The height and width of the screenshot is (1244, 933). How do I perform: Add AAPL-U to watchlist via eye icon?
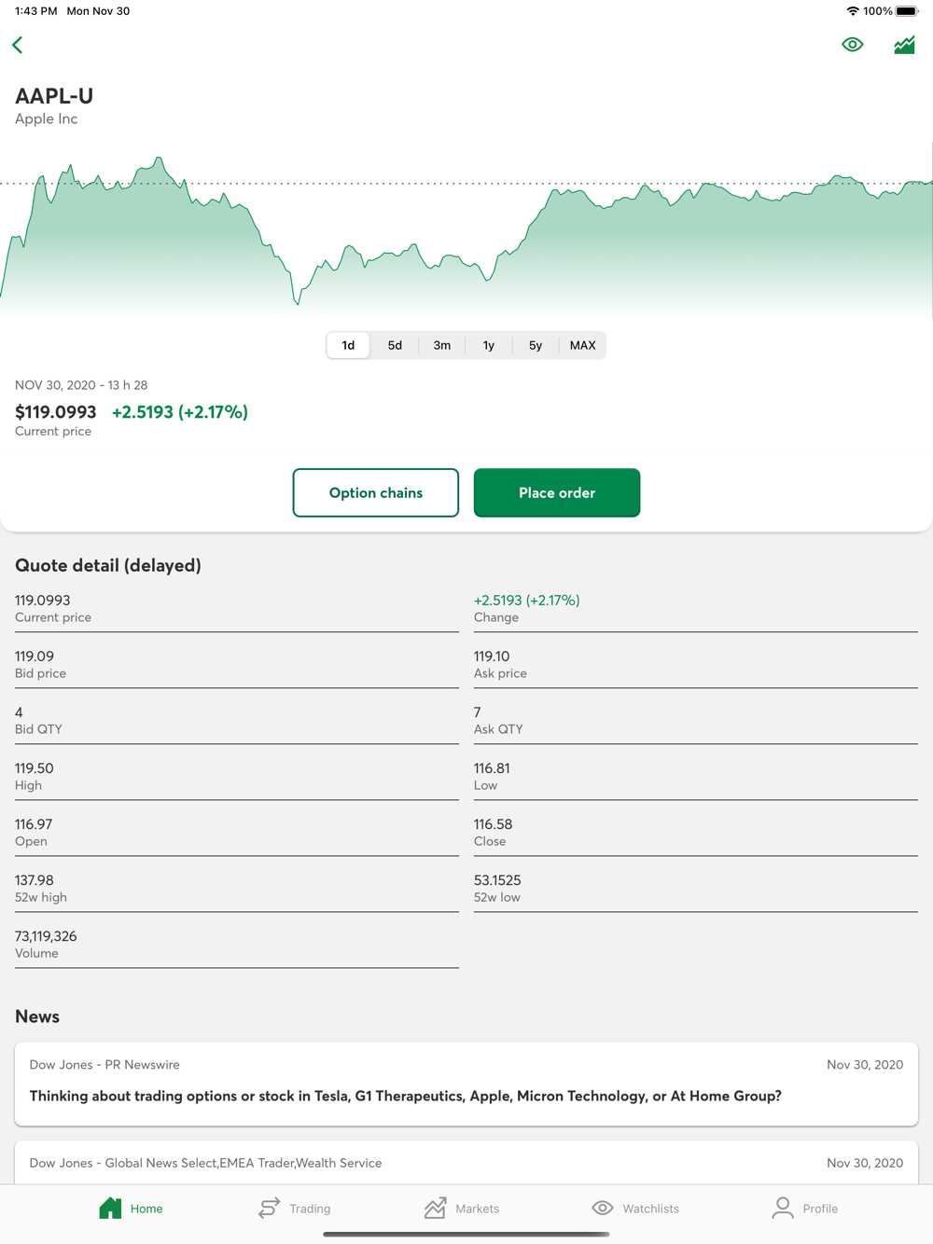point(852,45)
